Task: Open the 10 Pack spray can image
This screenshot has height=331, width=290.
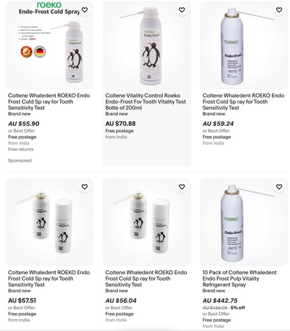Action: [244, 222]
